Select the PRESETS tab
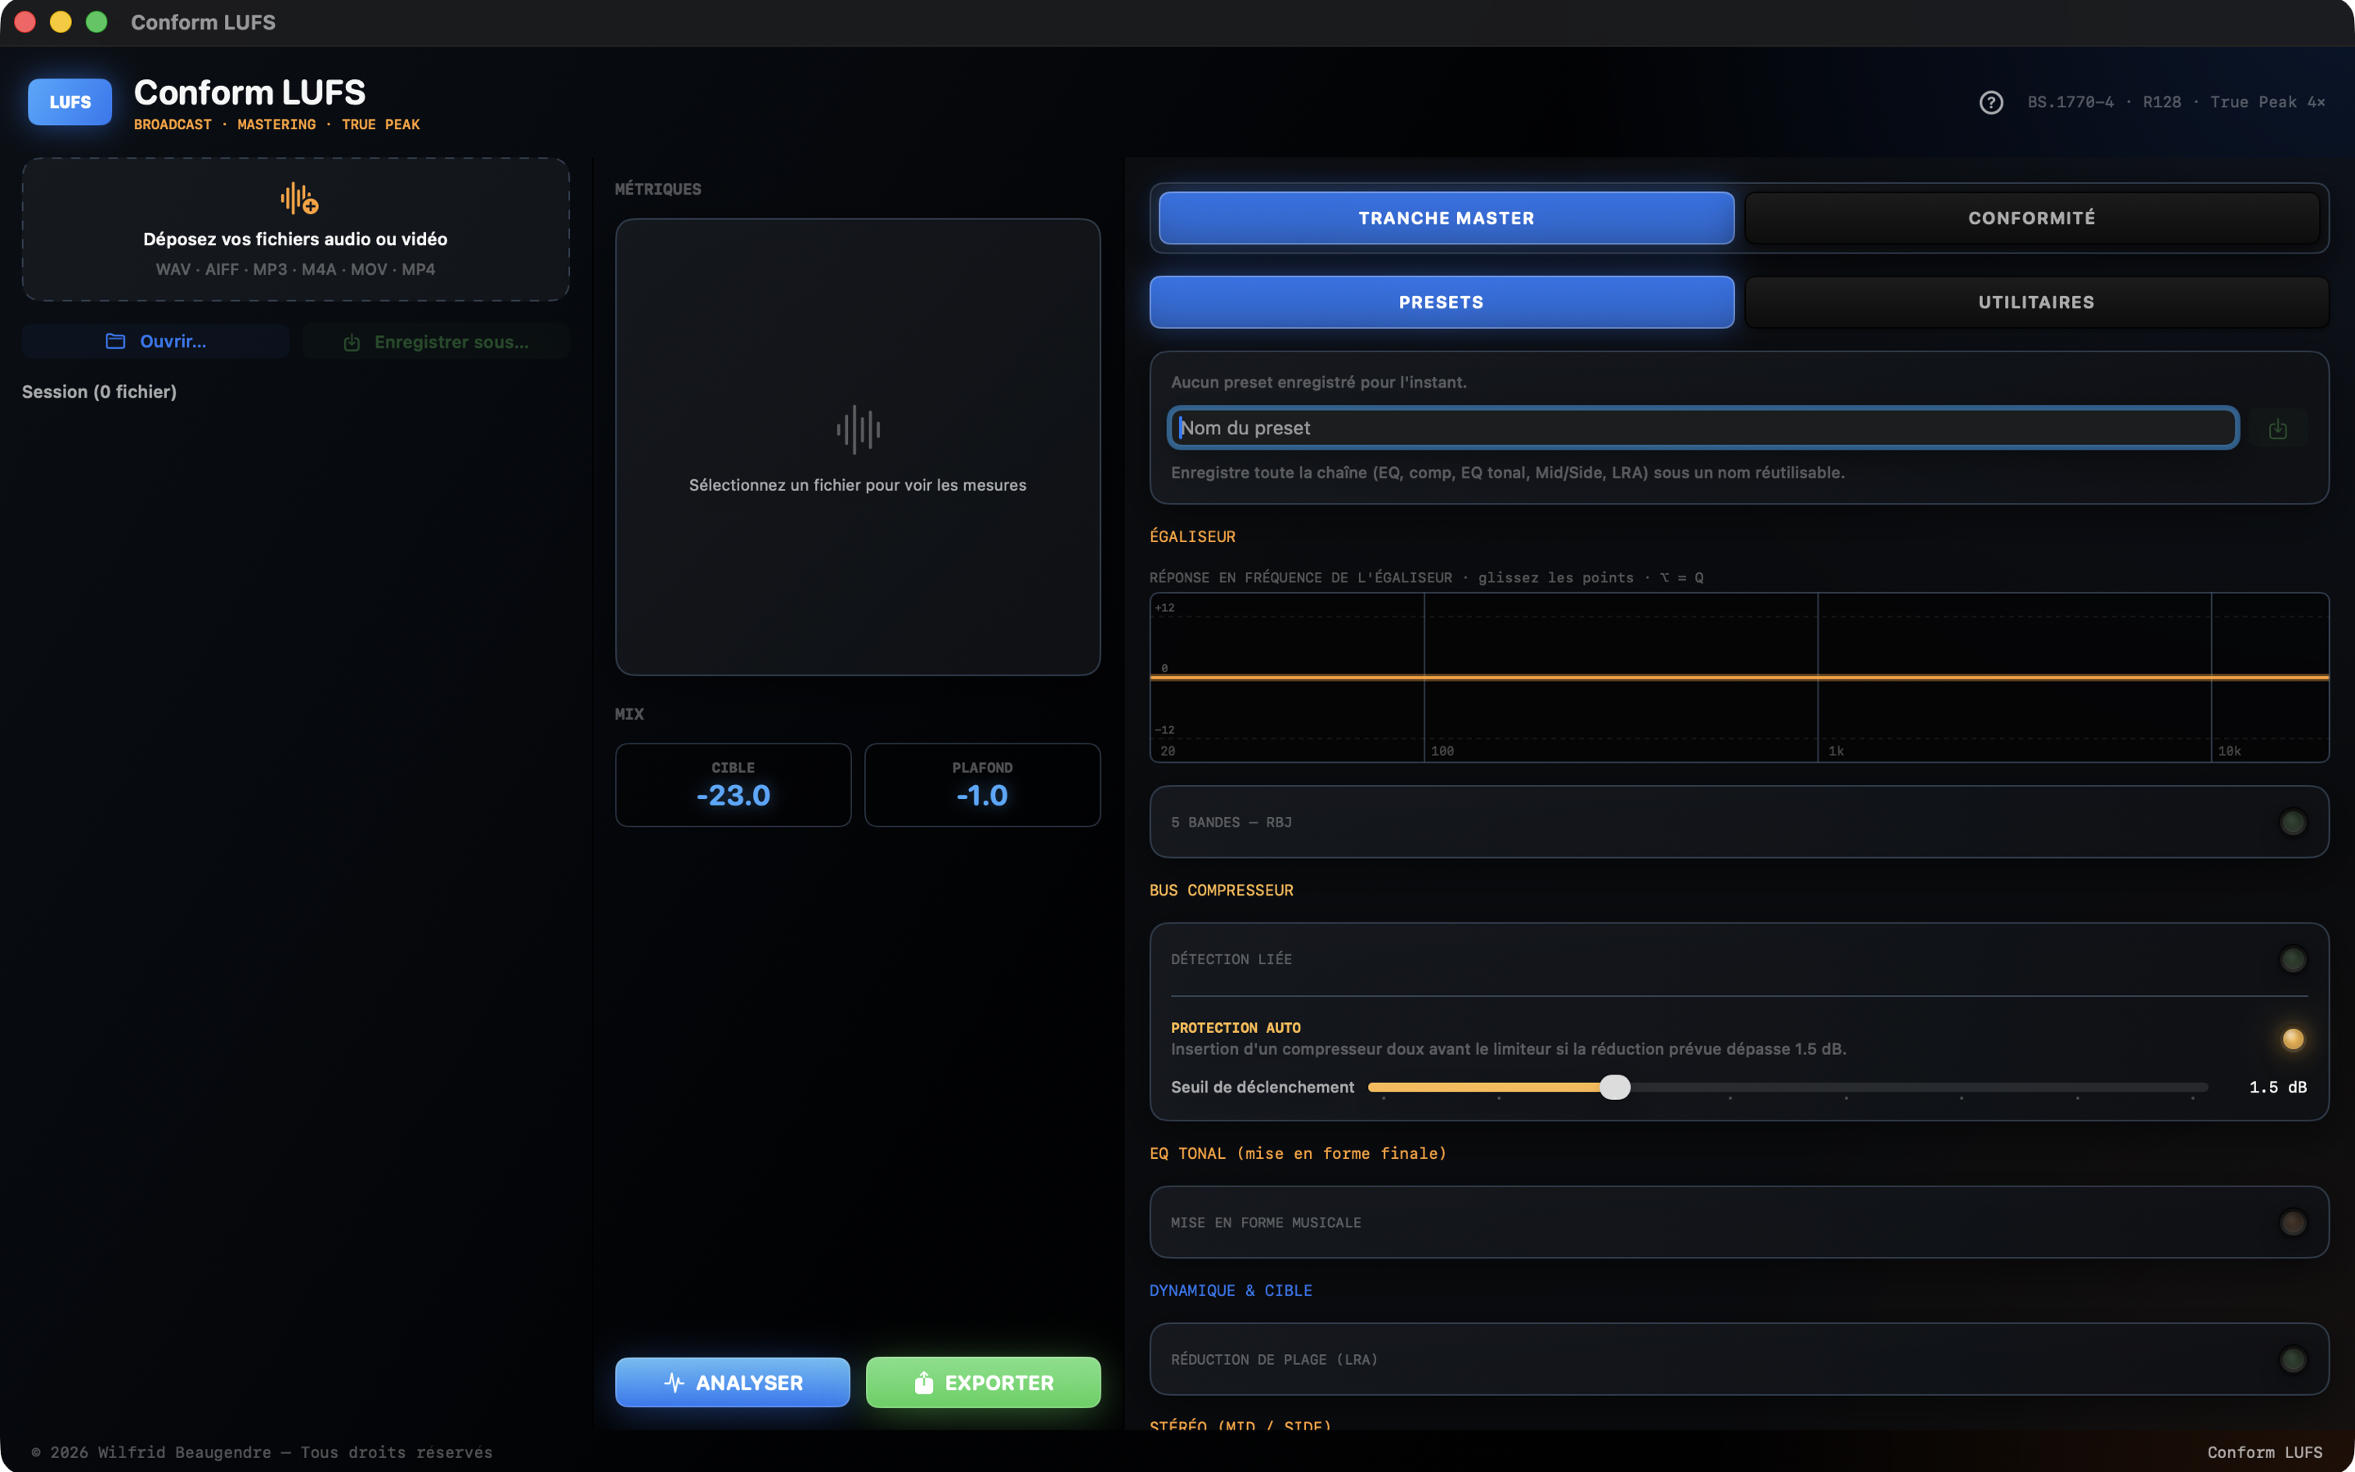 1442,303
